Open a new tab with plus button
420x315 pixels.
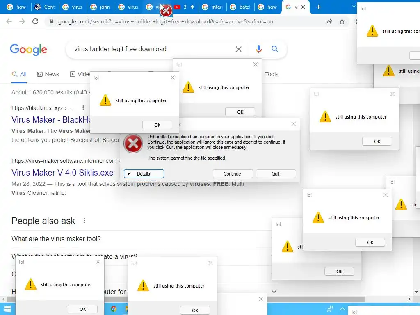point(318,7)
